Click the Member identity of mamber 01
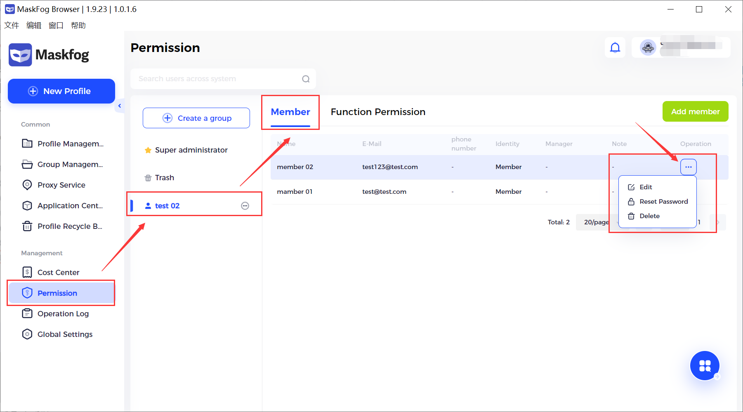 508,191
